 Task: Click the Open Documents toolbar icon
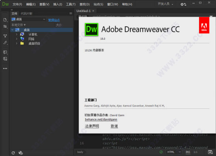point(5,20)
